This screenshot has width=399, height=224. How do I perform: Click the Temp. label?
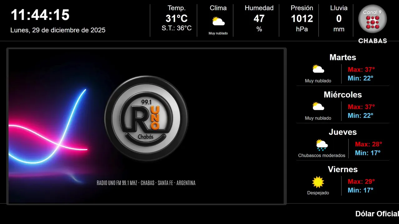(176, 8)
